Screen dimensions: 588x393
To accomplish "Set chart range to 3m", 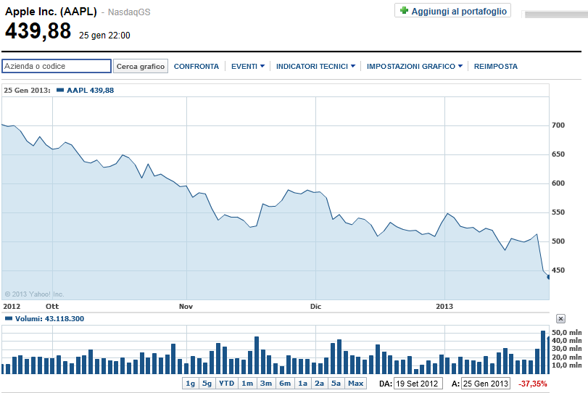I will [x=266, y=383].
